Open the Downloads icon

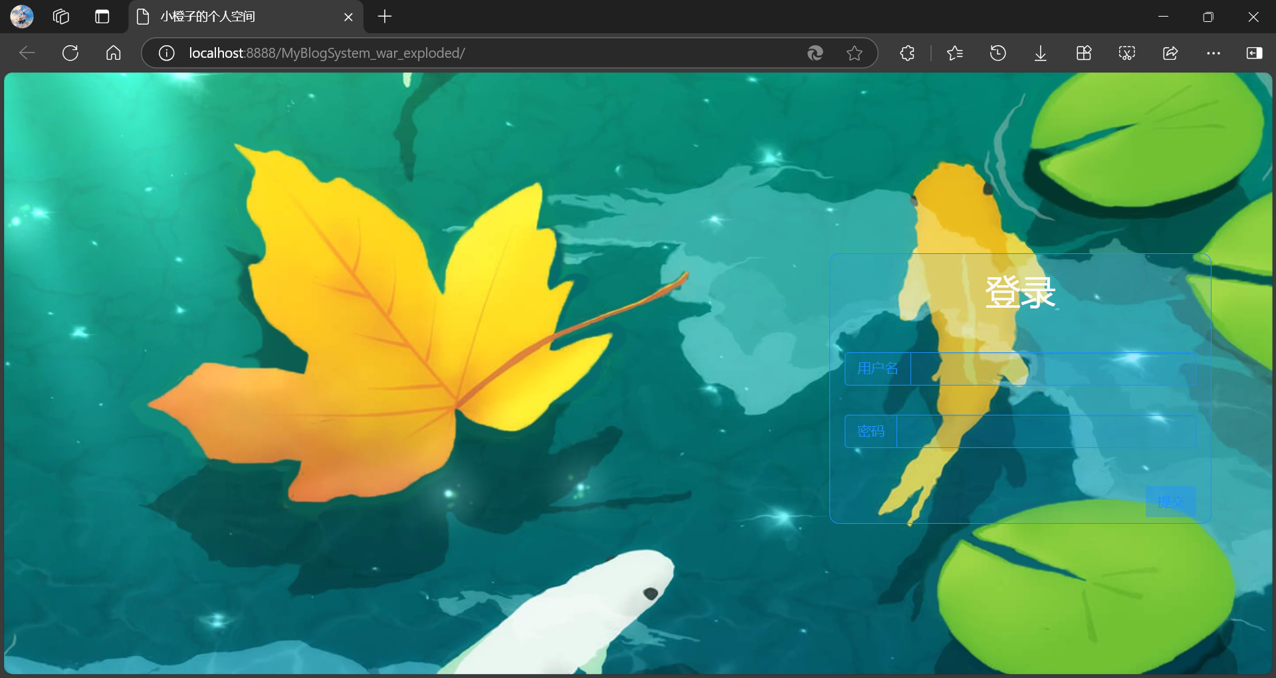(x=1041, y=53)
